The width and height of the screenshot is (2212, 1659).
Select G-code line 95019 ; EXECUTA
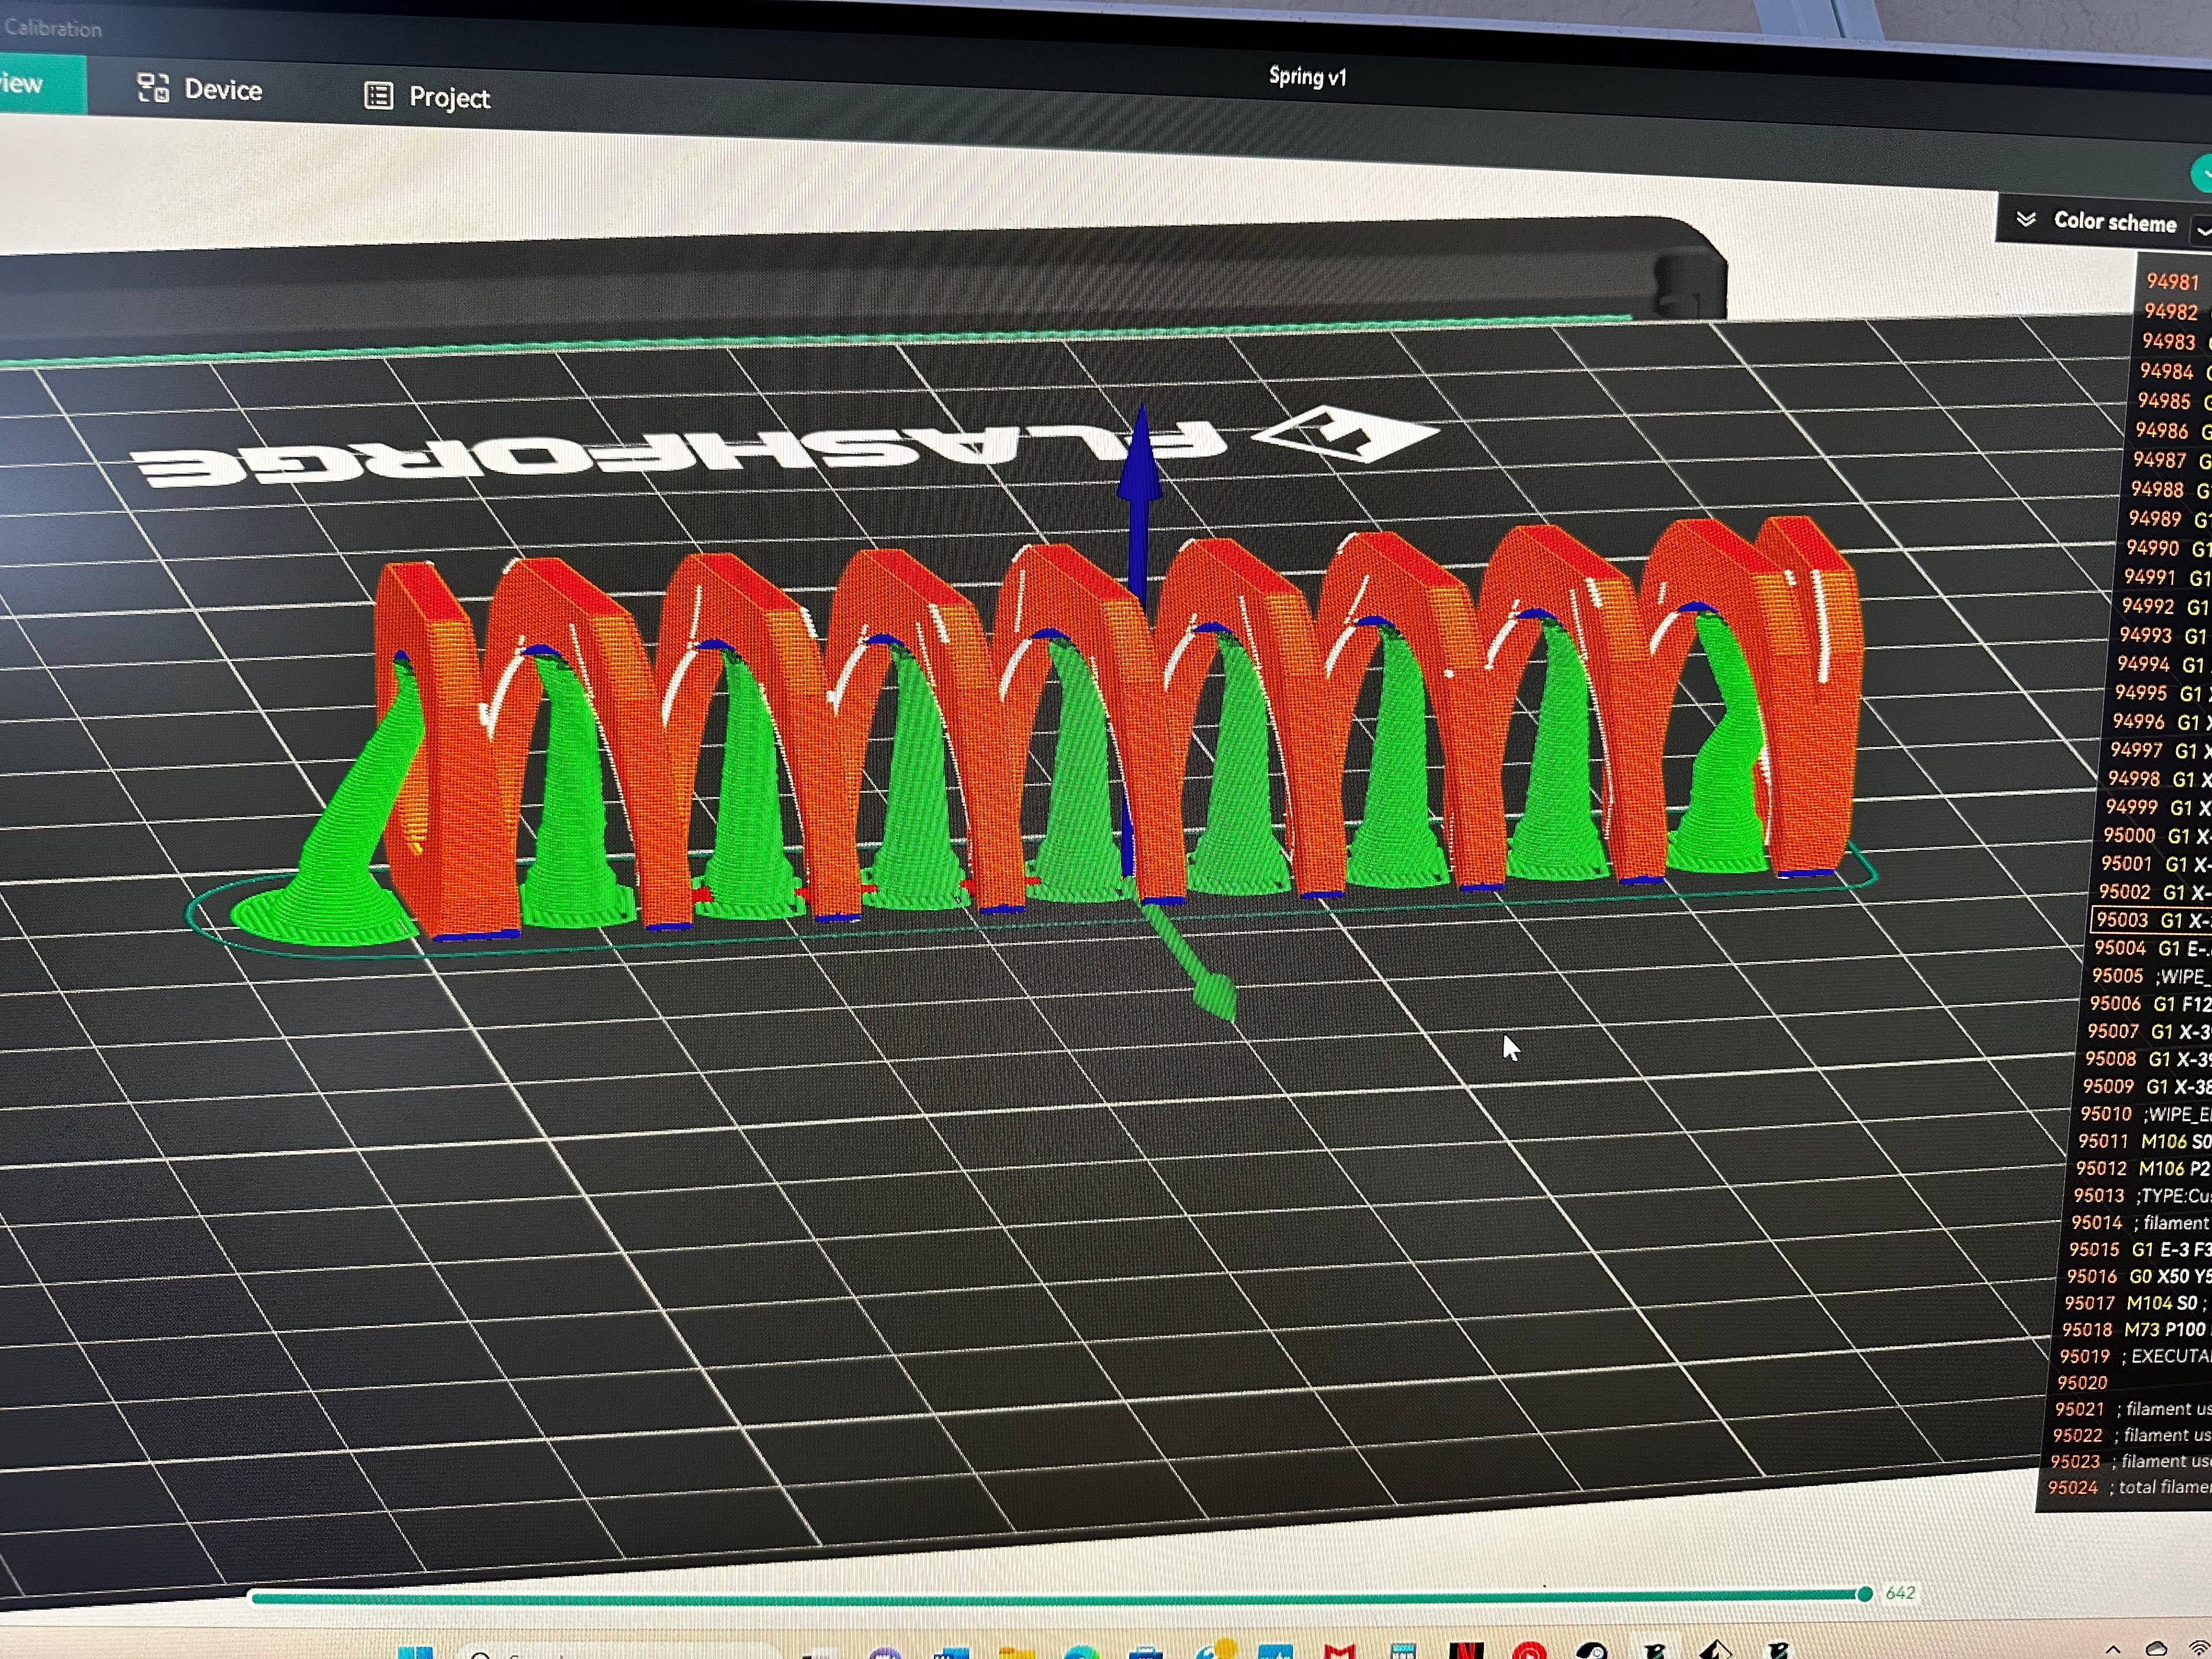click(2136, 1356)
